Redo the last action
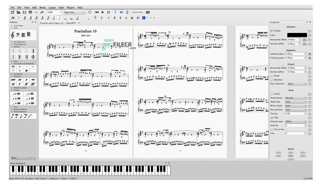The width and height of the screenshot is (320, 185). click(x=42, y=13)
